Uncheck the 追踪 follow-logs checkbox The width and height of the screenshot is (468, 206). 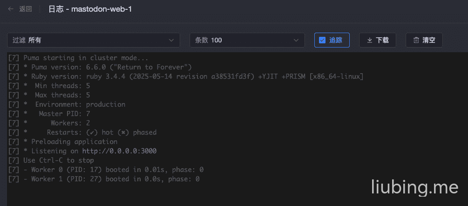click(x=322, y=40)
